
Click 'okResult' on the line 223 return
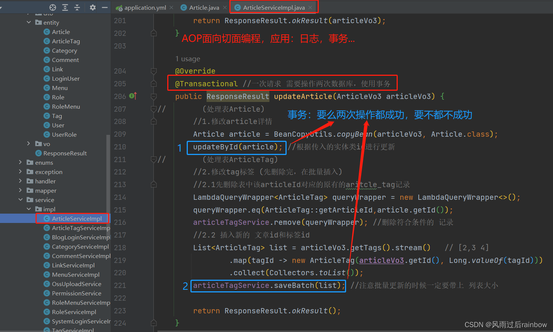tap(309, 311)
